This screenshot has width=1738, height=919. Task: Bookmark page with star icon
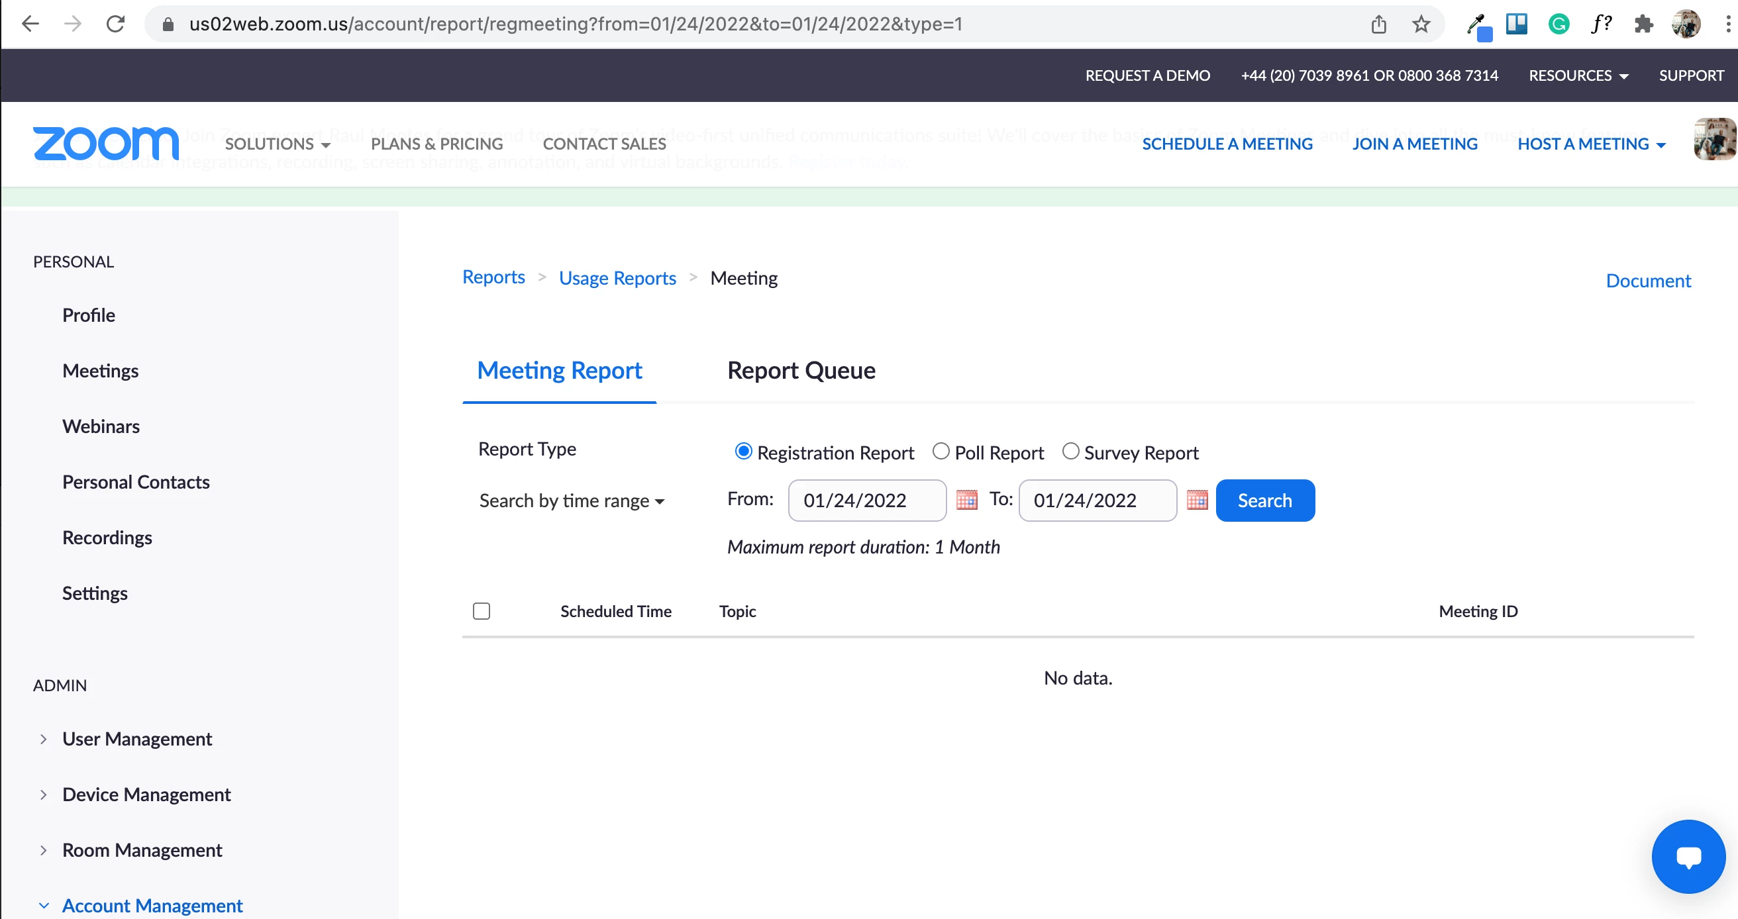click(1421, 24)
